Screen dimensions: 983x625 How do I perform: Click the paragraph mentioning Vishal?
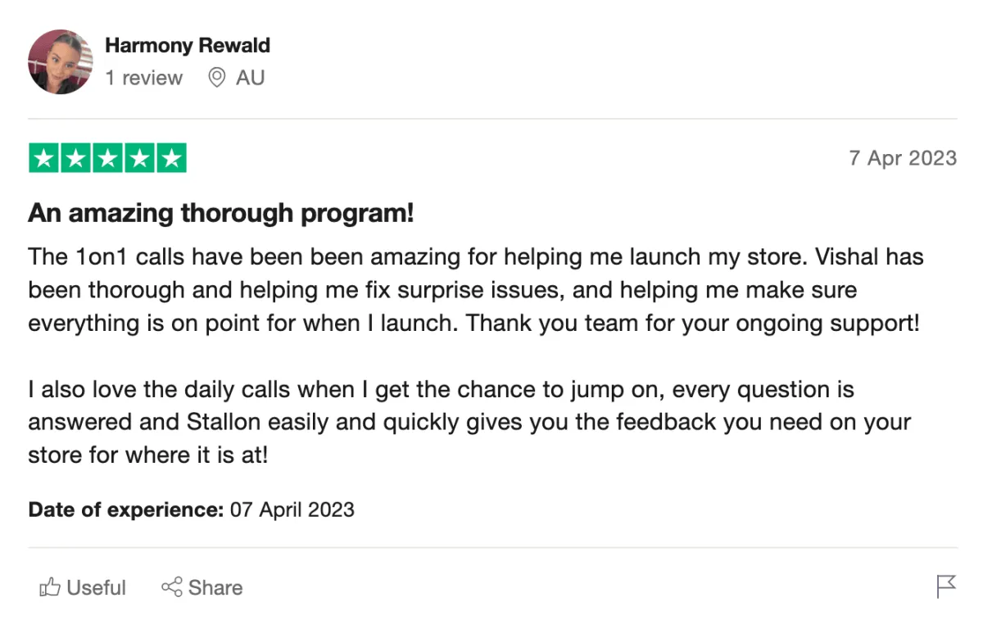tap(476, 290)
